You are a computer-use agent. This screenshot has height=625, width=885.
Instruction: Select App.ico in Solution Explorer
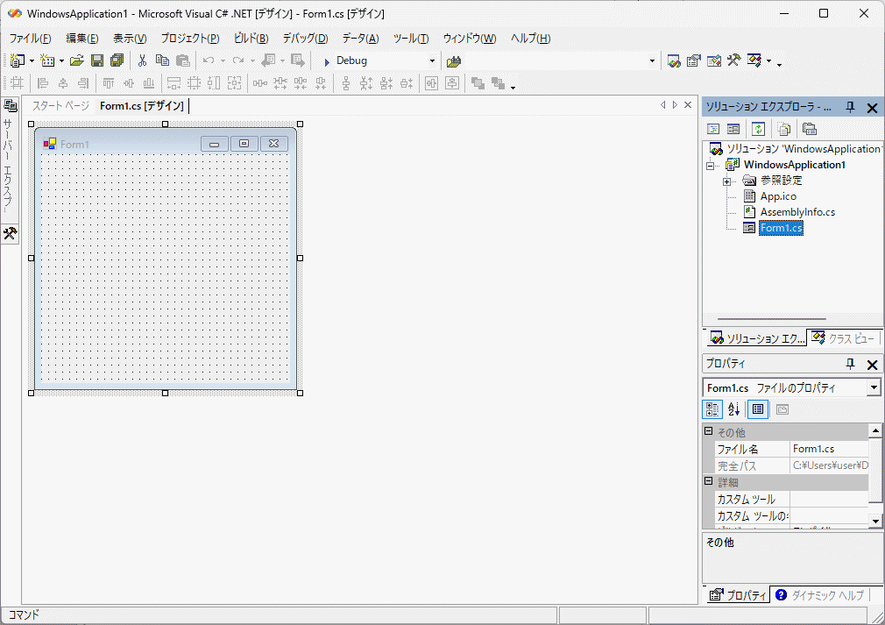pos(778,196)
